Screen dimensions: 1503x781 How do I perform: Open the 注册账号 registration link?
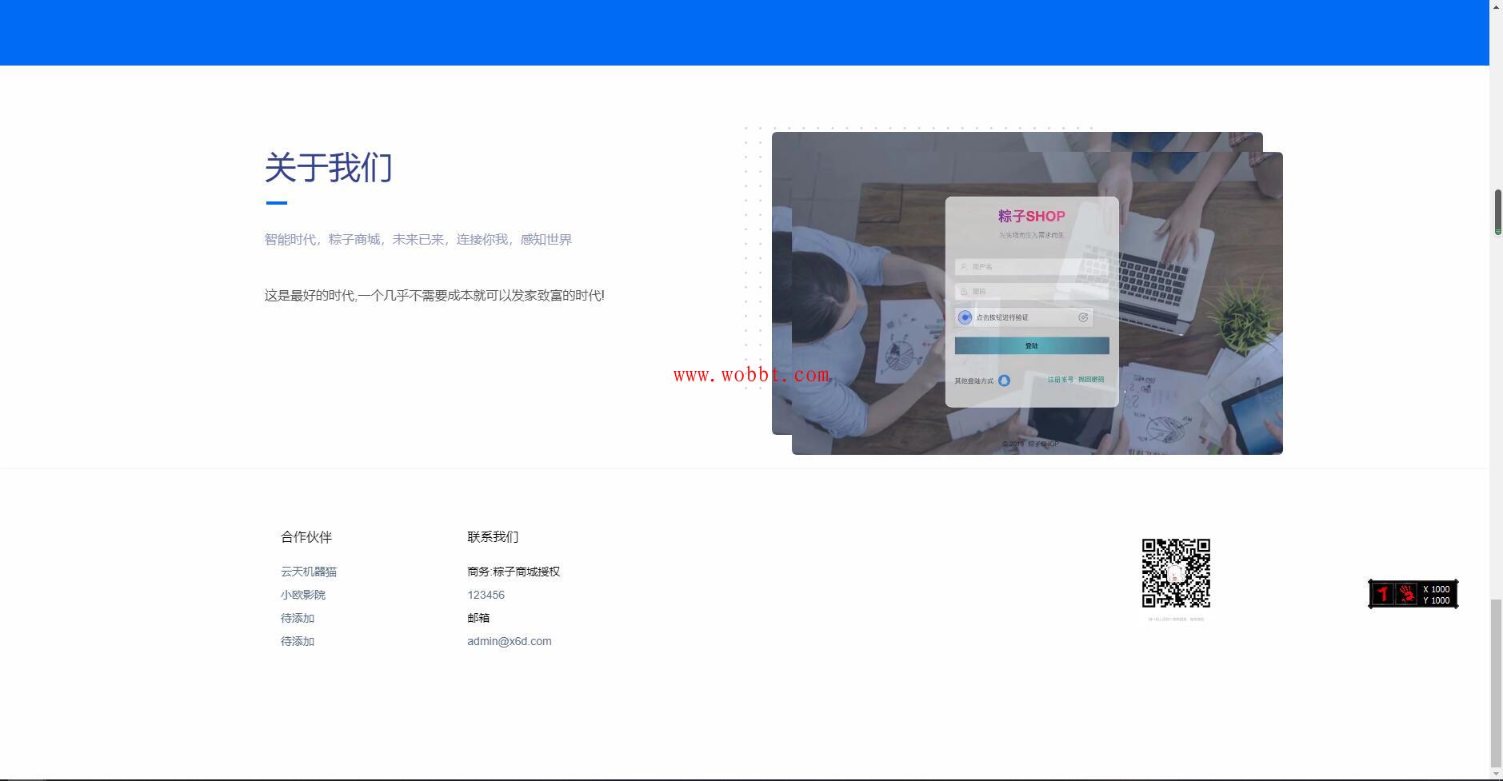point(1059,380)
